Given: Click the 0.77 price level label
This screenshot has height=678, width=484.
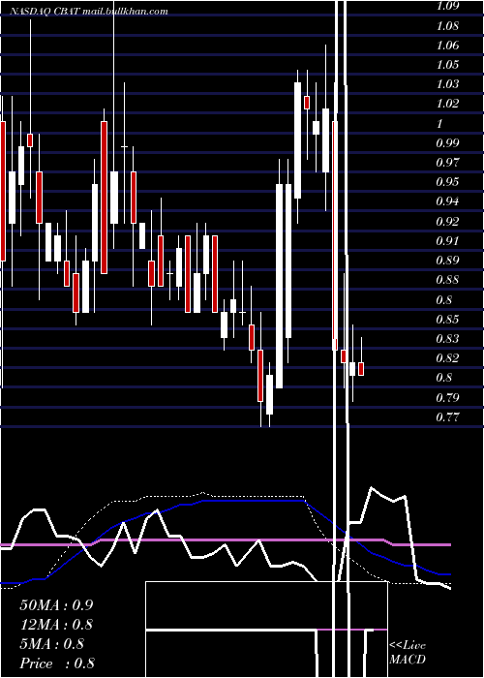Looking at the screenshot, I should tap(447, 417).
